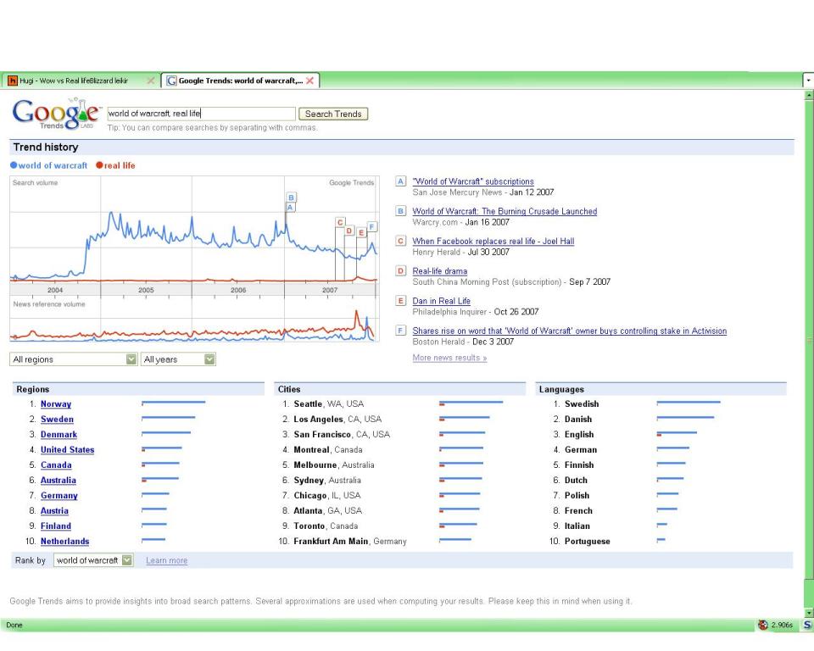Switch to the Hugi Wow vs Real life tab

pyautogui.click(x=81, y=81)
